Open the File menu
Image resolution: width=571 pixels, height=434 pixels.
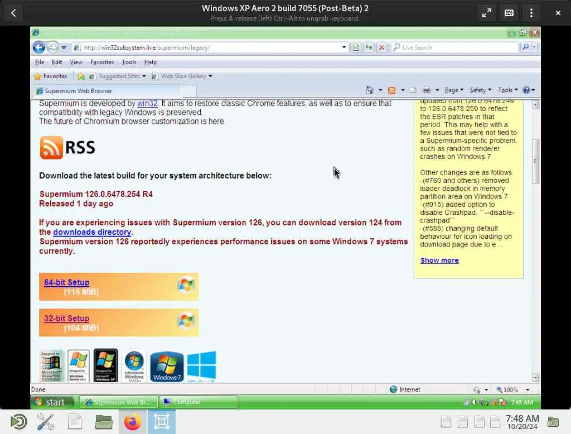40,62
